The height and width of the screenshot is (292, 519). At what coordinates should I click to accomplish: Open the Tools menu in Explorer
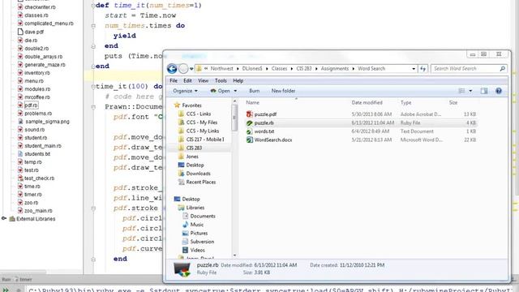coord(221,80)
